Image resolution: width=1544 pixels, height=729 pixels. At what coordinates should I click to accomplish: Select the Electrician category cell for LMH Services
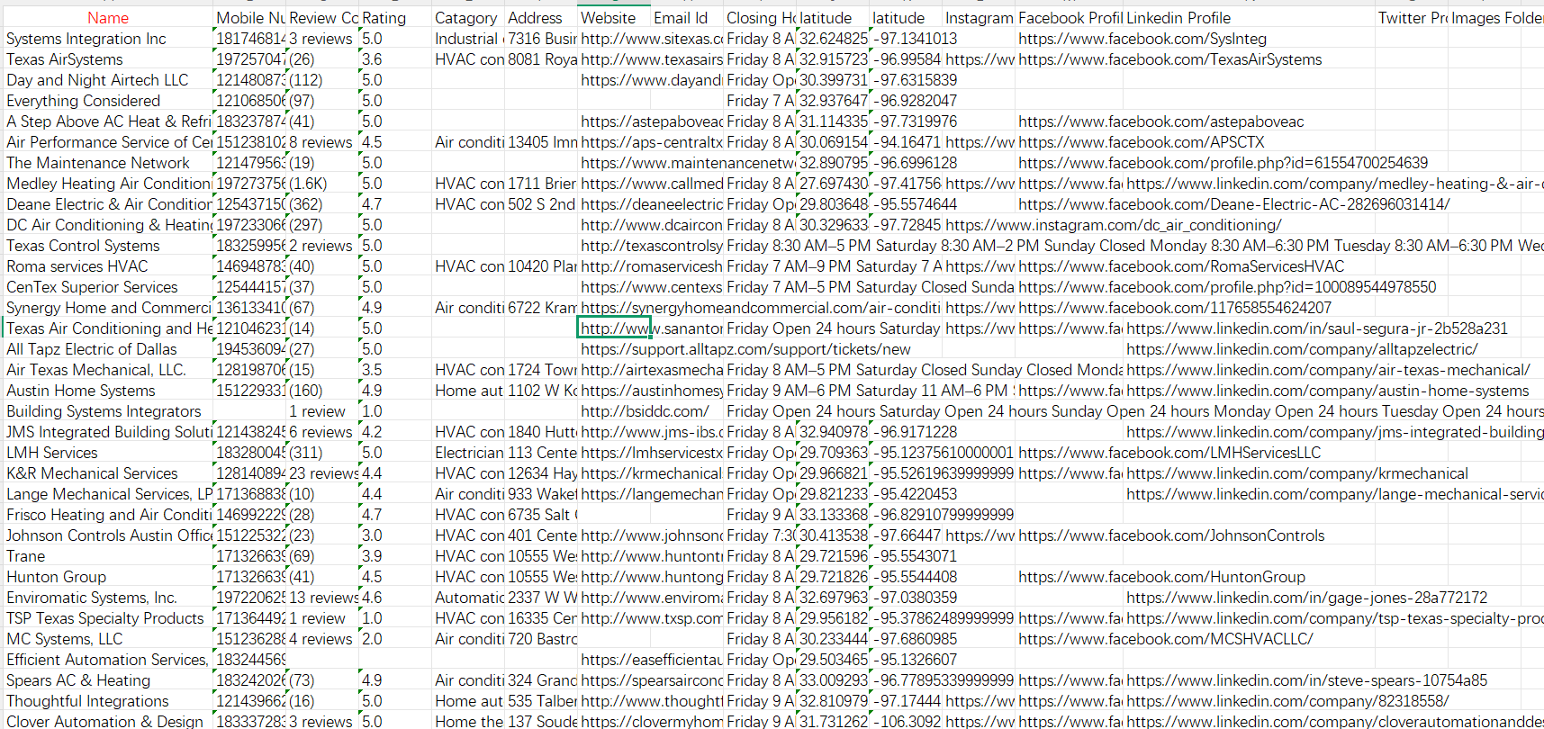point(467,453)
